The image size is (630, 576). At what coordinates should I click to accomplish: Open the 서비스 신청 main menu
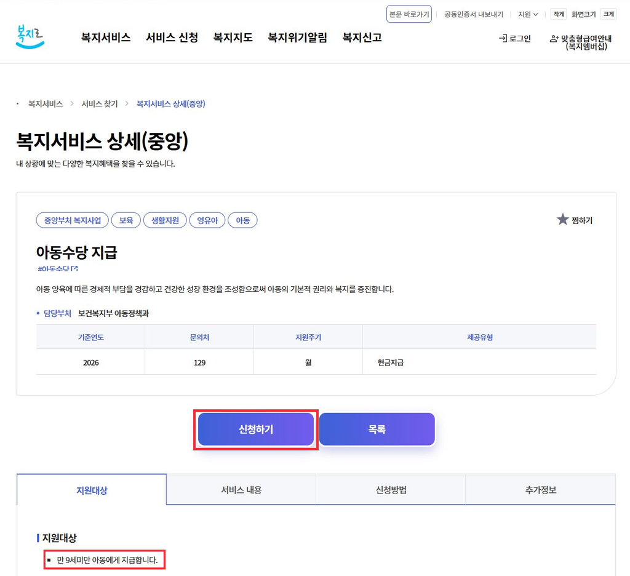coord(172,38)
